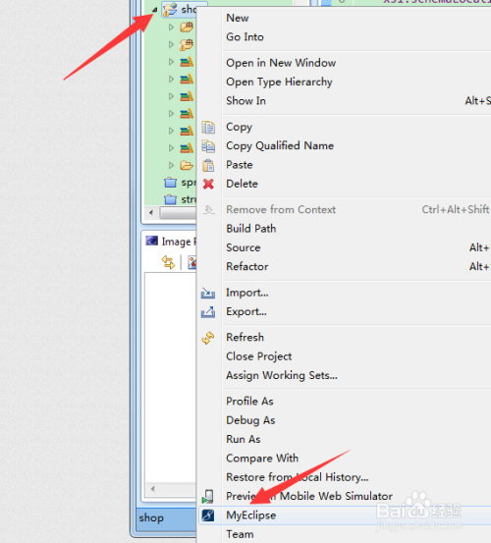
Task: Select Import... from the menu
Action: pyautogui.click(x=247, y=293)
